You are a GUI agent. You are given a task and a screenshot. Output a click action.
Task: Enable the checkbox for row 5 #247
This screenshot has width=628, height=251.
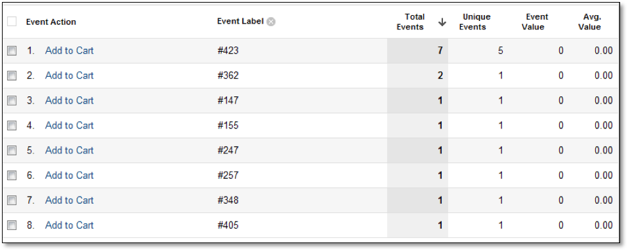tap(12, 150)
